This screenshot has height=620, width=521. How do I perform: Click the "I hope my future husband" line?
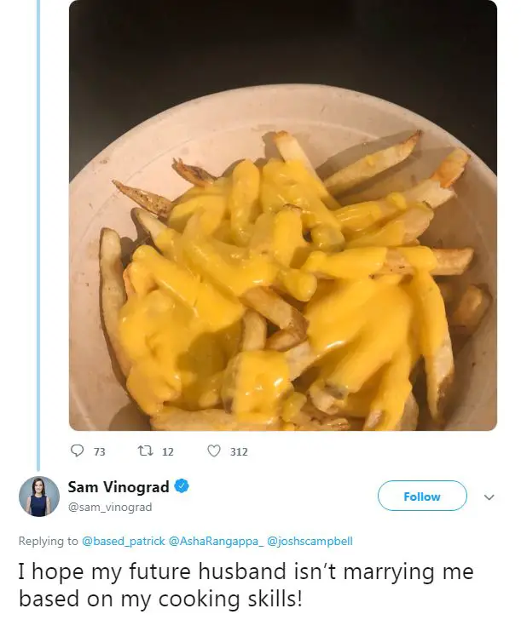click(246, 572)
